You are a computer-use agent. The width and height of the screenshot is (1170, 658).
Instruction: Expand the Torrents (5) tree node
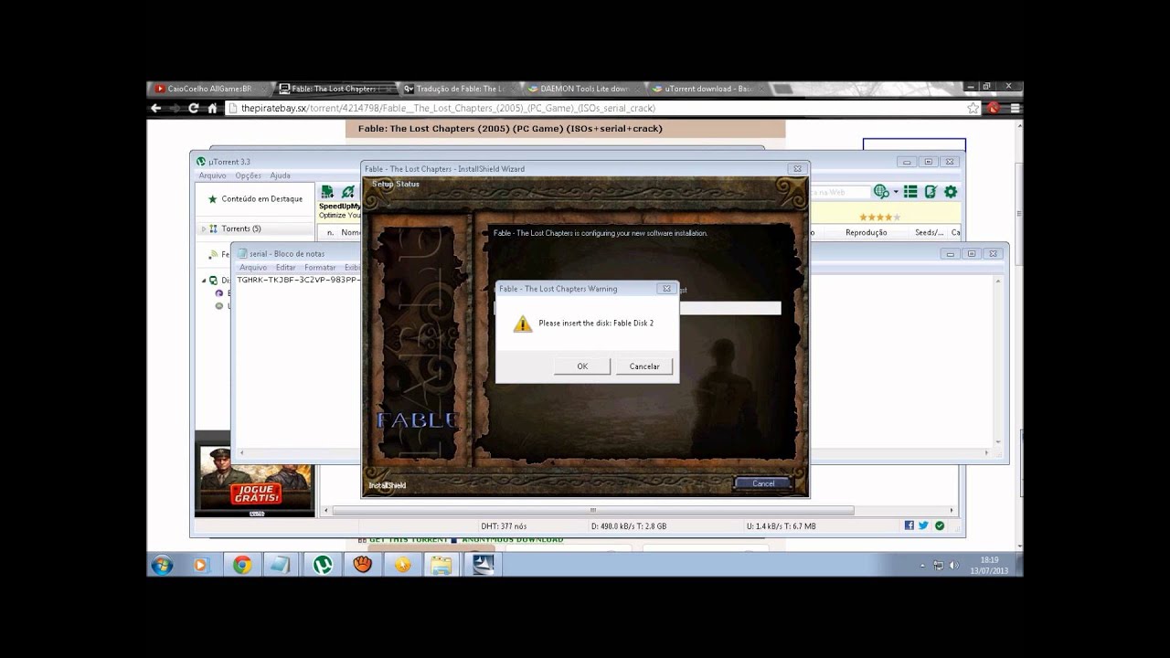(203, 228)
